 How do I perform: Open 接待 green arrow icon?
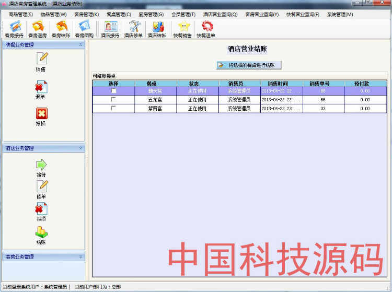pyautogui.click(x=41, y=168)
